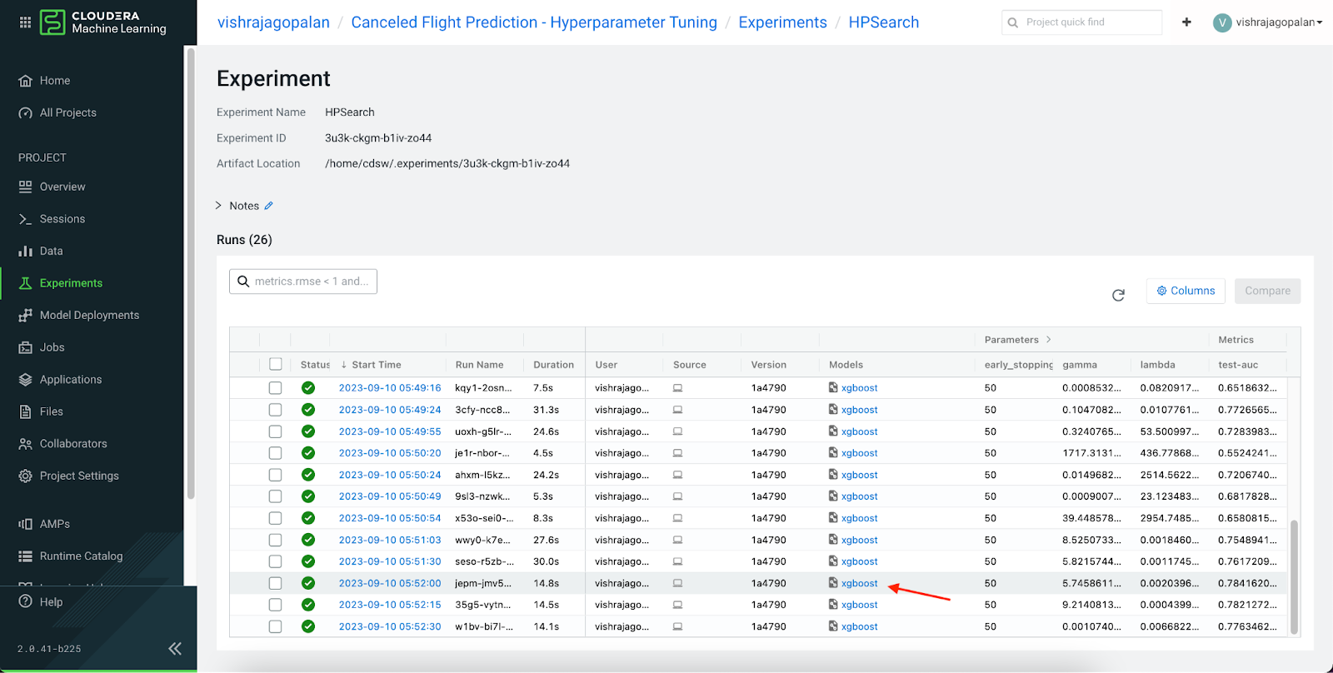Image resolution: width=1333 pixels, height=673 pixels.
Task: Open the app switcher grid icon
Action: (x=25, y=22)
